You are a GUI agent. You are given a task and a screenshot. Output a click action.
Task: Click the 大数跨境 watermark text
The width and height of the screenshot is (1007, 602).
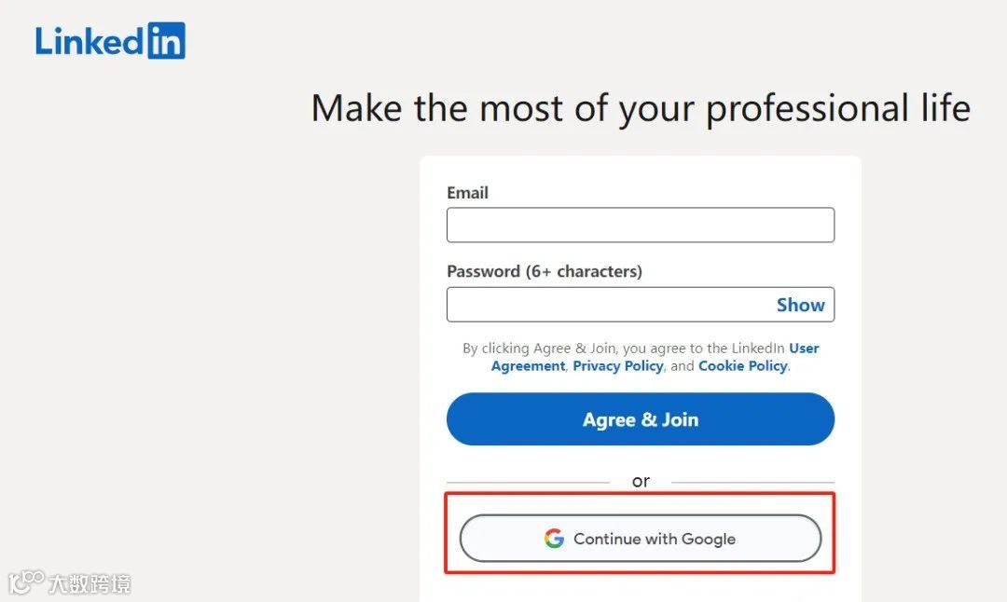tap(90, 584)
